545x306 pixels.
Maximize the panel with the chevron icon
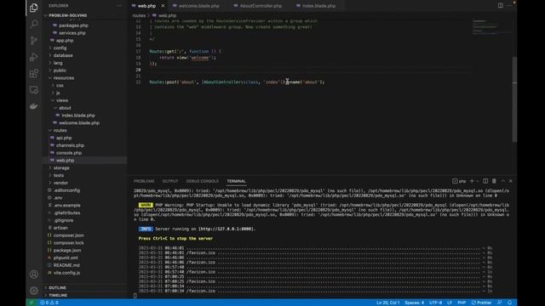tap(502, 181)
